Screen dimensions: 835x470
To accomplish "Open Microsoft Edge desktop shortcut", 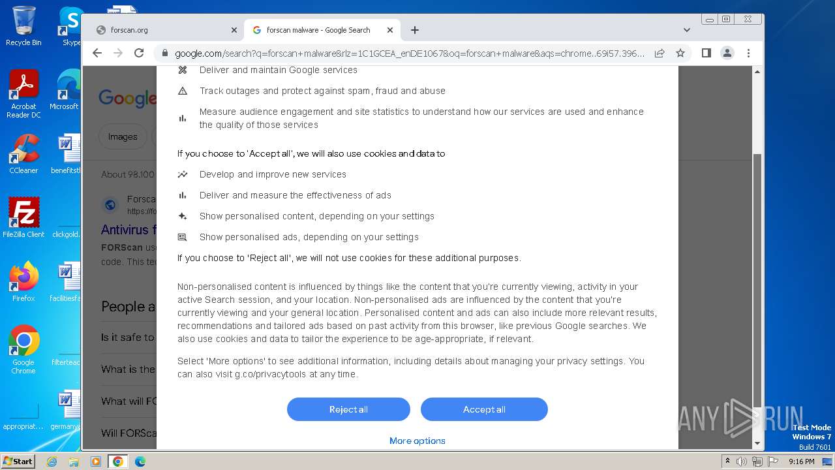I will pyautogui.click(x=66, y=90).
